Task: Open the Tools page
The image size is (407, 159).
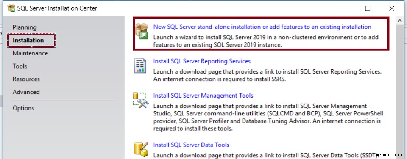Action: click(x=20, y=66)
